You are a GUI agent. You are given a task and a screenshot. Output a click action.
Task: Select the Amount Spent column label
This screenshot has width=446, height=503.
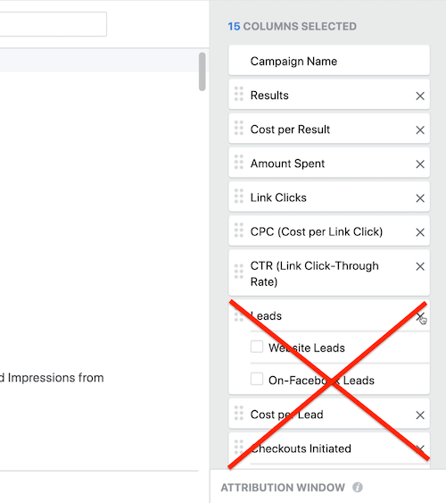[287, 163]
